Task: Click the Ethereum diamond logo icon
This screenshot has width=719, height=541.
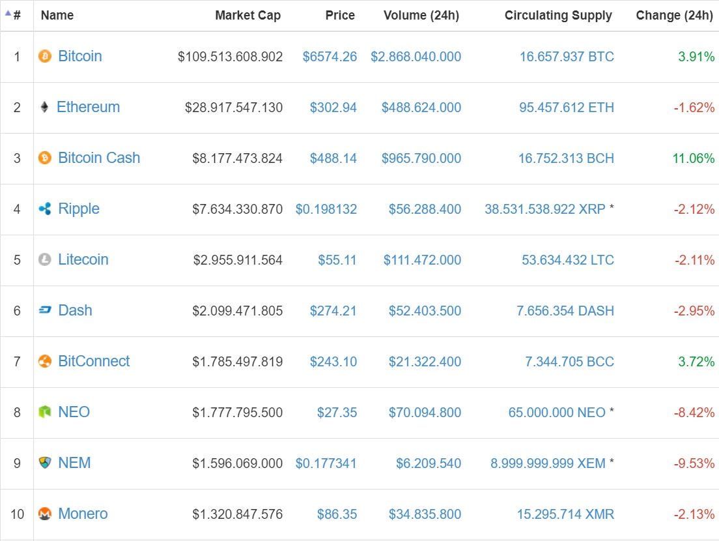Action: [x=44, y=108]
